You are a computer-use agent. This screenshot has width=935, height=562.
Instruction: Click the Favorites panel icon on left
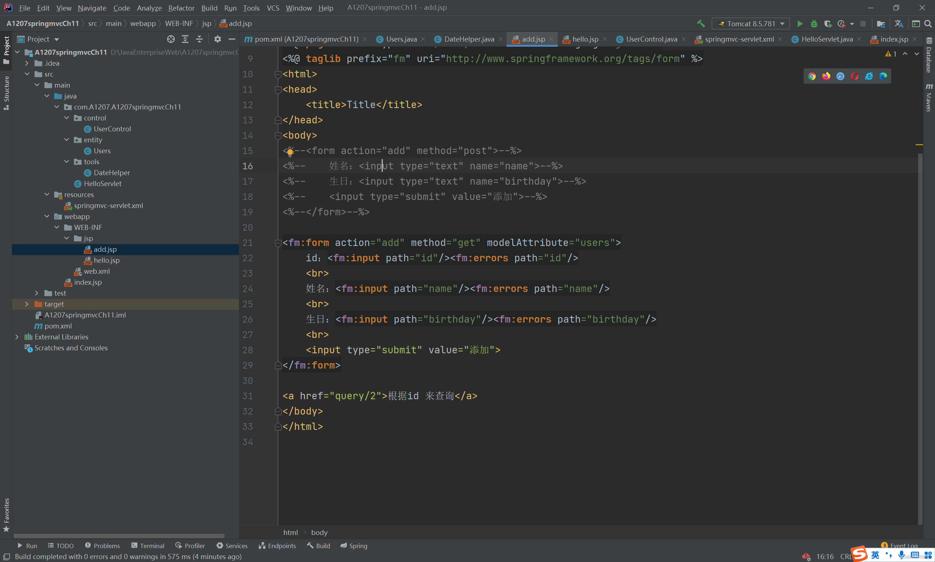pyautogui.click(x=7, y=518)
